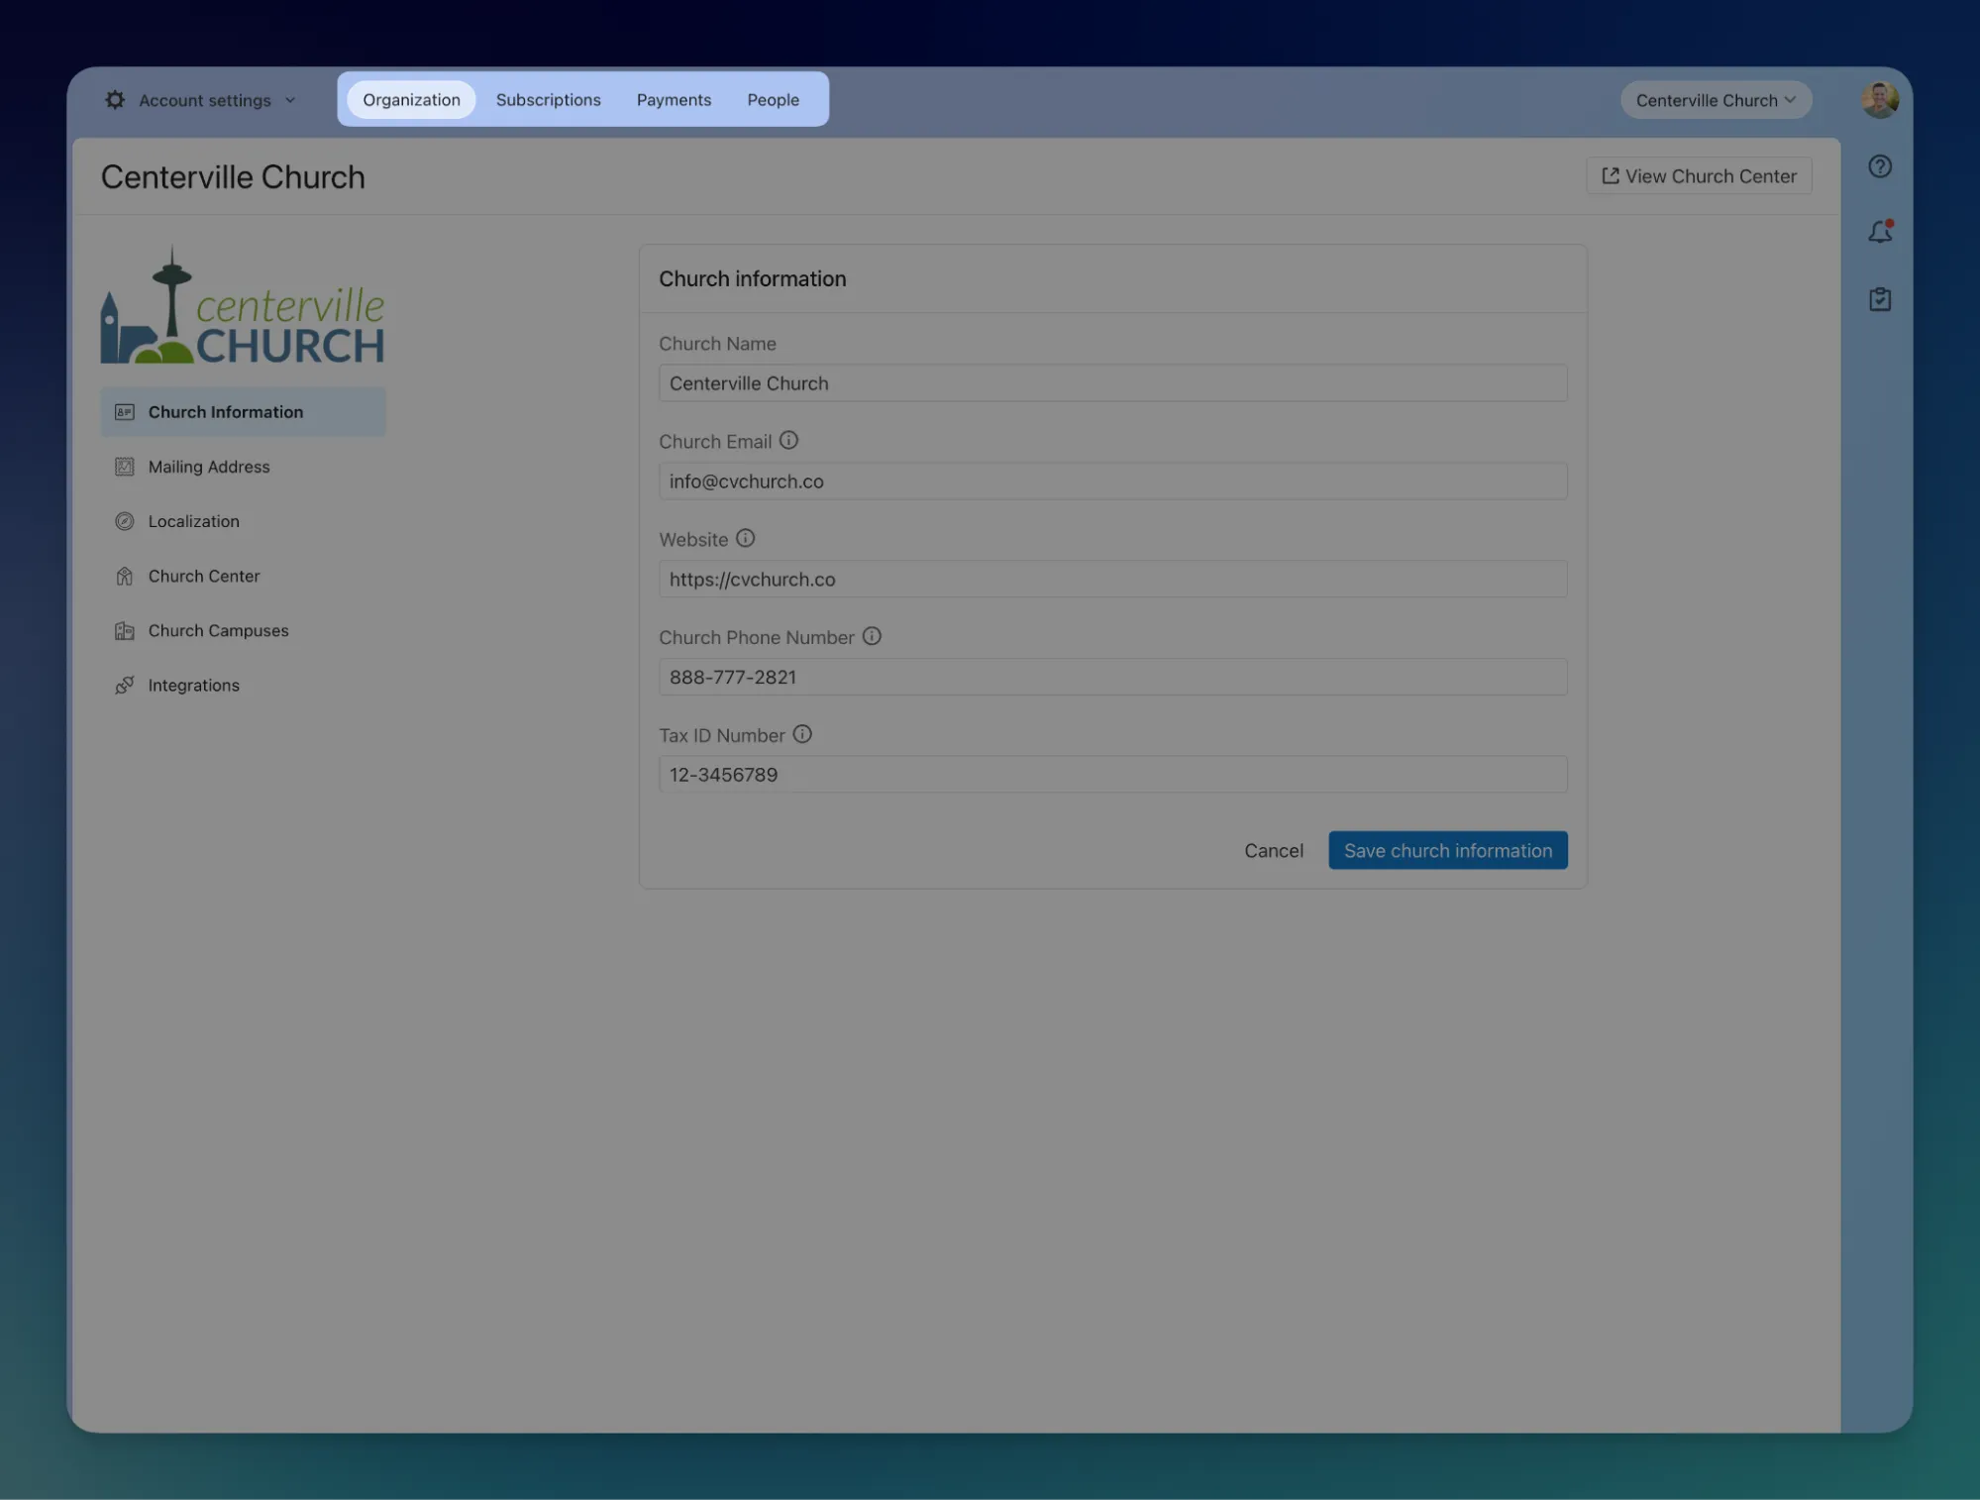The height and width of the screenshot is (1500, 1980).
Task: Open the Centerville Church organization dropdown
Action: 1715,100
